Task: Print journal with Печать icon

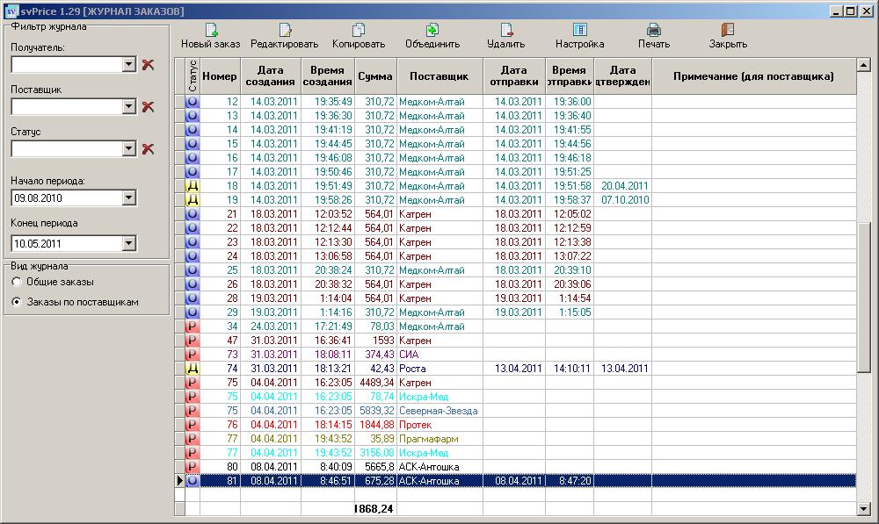Action: click(x=653, y=31)
